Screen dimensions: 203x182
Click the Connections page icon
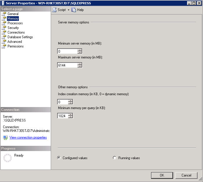click(x=4, y=32)
